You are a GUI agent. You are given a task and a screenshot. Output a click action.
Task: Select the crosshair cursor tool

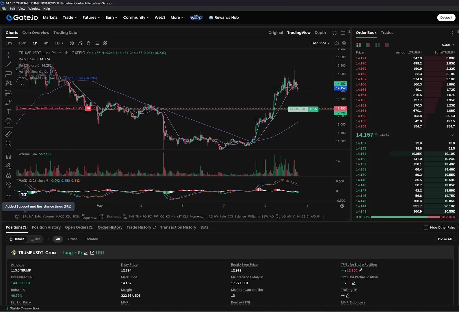[x=9, y=55]
